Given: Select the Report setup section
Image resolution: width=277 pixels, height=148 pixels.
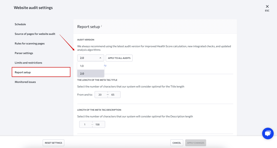Looking at the screenshot, I should pyautogui.click(x=41, y=72).
